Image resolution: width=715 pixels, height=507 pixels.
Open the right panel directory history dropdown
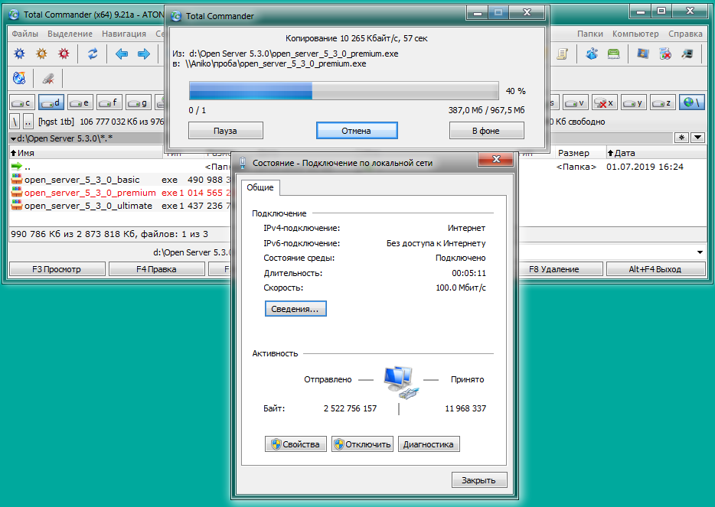[697, 137]
